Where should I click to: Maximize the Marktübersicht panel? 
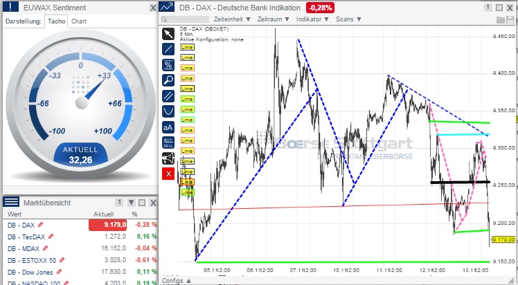pos(142,203)
